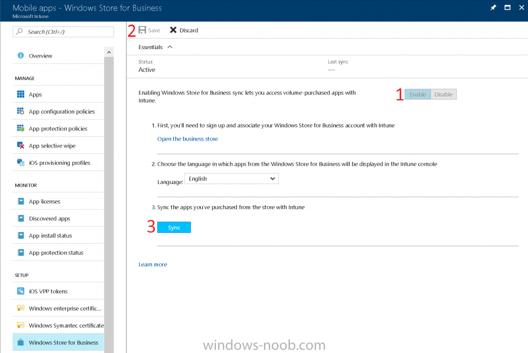Open Windows enterprise certificate settings
This screenshot has height=353, width=528.
point(58,308)
